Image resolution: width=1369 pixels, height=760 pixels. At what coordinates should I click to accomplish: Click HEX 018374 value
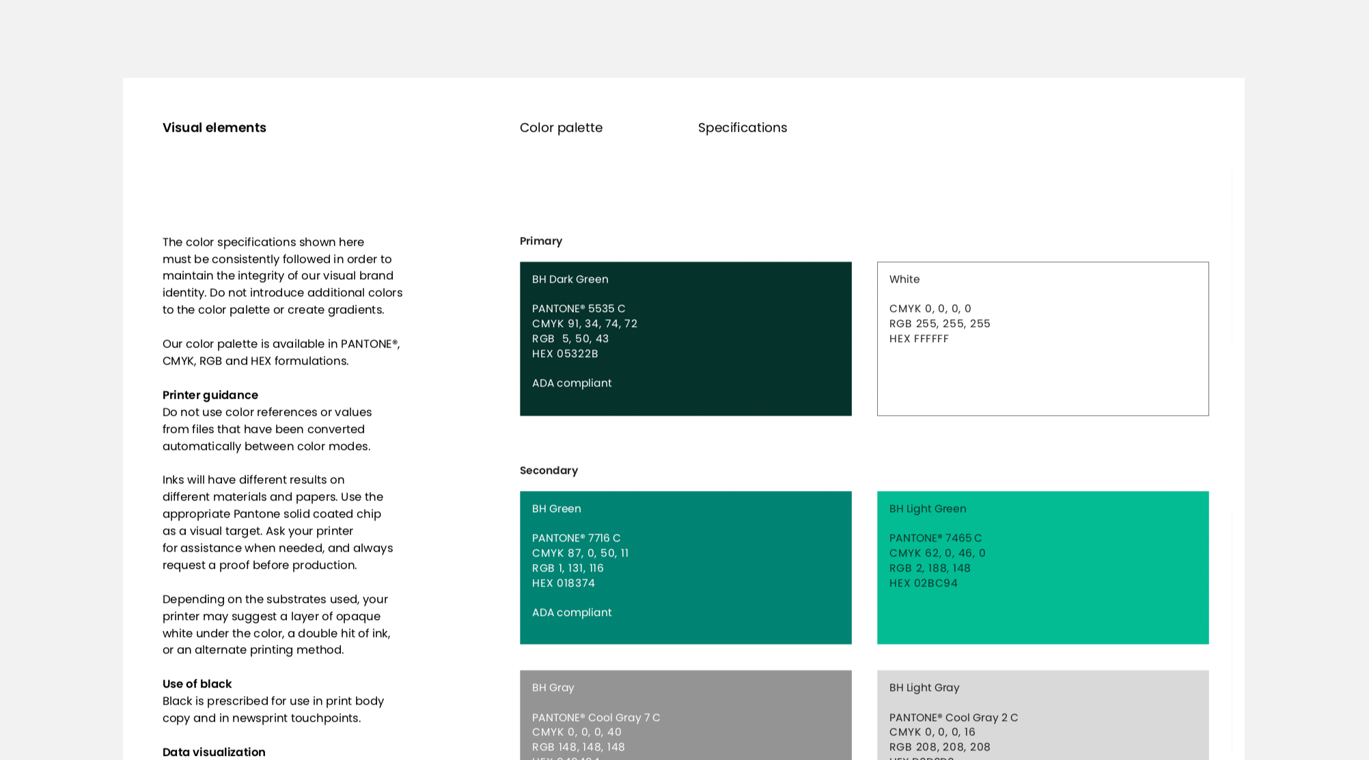(x=564, y=583)
